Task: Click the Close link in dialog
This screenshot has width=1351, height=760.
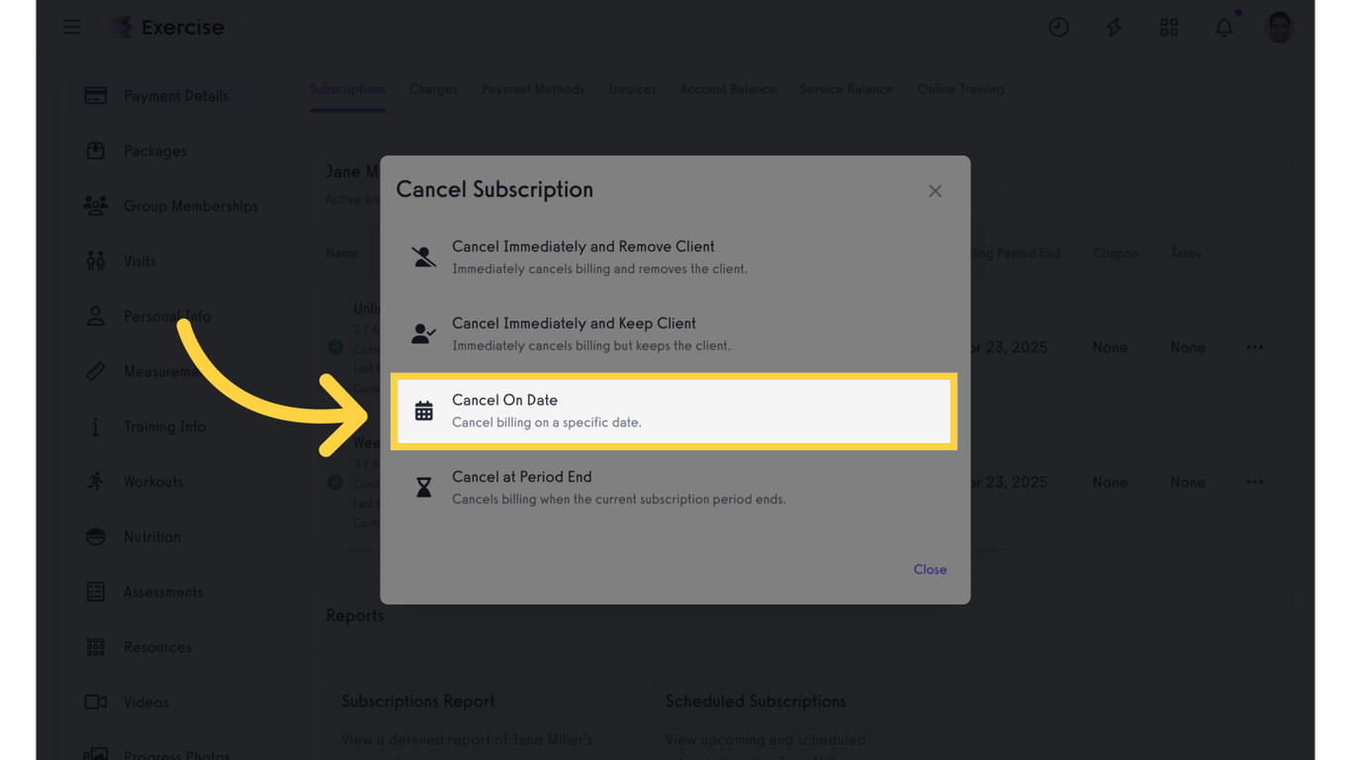Action: coord(930,570)
